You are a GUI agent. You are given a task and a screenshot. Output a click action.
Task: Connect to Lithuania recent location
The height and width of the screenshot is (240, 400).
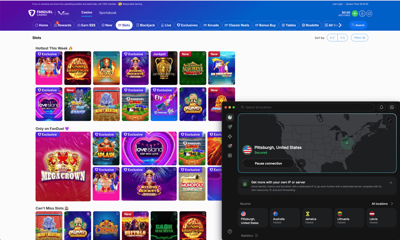(x=349, y=218)
